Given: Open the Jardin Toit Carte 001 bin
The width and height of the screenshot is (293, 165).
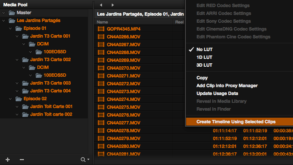Looking at the screenshot, I should [x=51, y=107].
